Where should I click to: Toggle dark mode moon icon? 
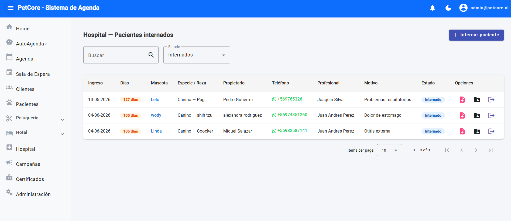448,8
